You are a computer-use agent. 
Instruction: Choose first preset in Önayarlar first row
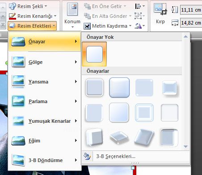click(94, 87)
